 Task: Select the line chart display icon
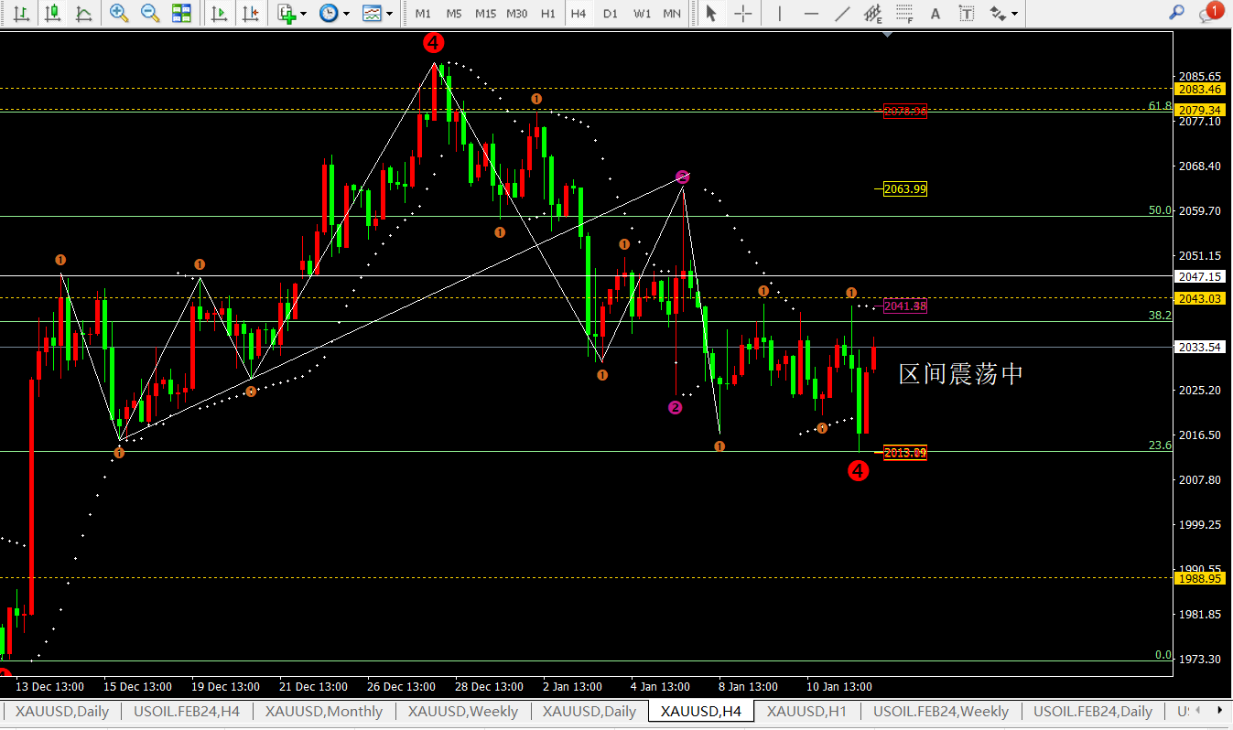click(x=83, y=13)
